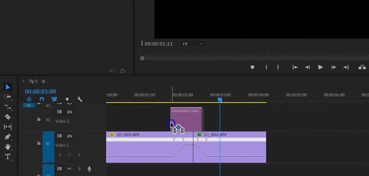This screenshot has width=369, height=176.
Task: Toggle Linked Selection in timeline
Action: point(54,99)
